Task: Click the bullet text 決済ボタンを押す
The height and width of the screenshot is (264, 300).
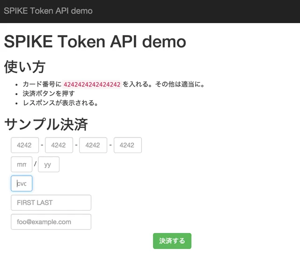Action: click(49, 94)
